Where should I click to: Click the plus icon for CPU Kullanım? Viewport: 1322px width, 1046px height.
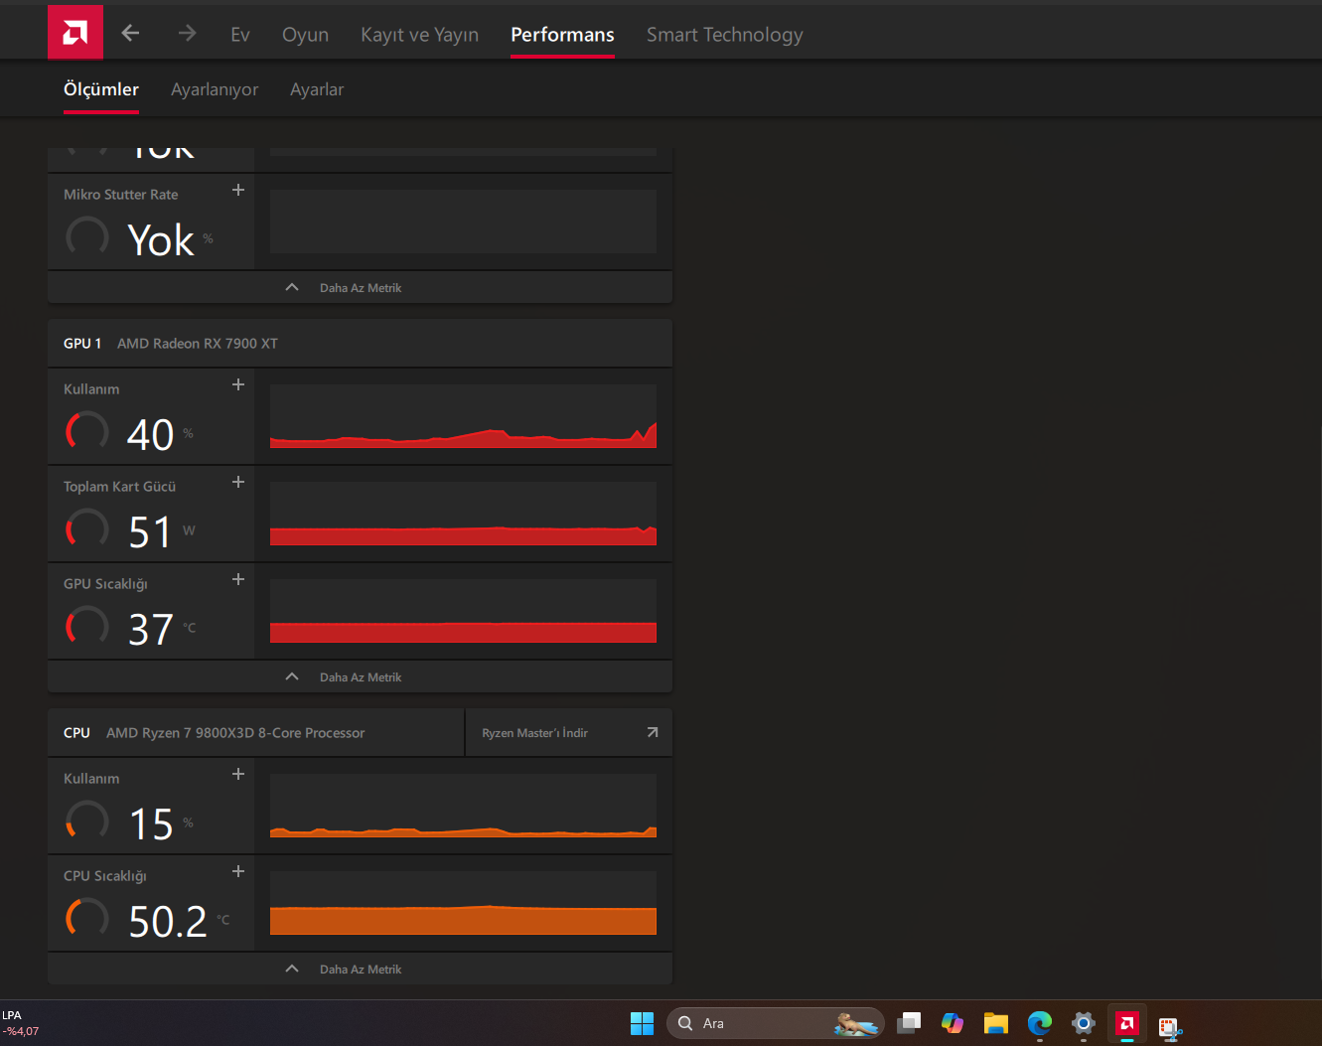click(238, 774)
